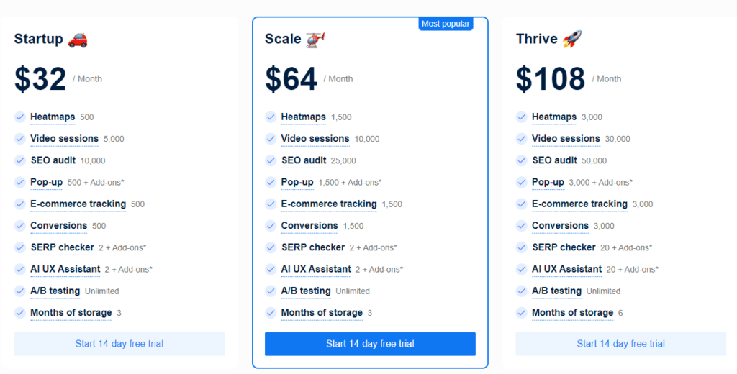The height and width of the screenshot is (374, 737).
Task: Click the checkmark beside Startup Pop-up
Action: 19,182
